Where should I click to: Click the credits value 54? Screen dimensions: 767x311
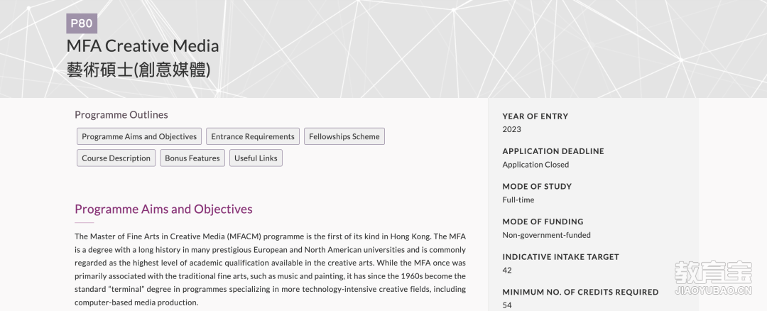click(507, 305)
